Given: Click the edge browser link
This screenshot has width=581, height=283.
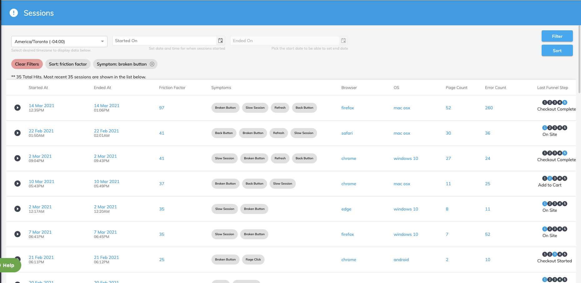Looking at the screenshot, I should pyautogui.click(x=346, y=209).
